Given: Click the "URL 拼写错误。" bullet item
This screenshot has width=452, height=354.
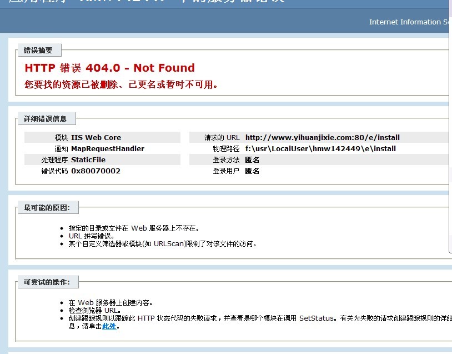Looking at the screenshot, I should click(93, 236).
